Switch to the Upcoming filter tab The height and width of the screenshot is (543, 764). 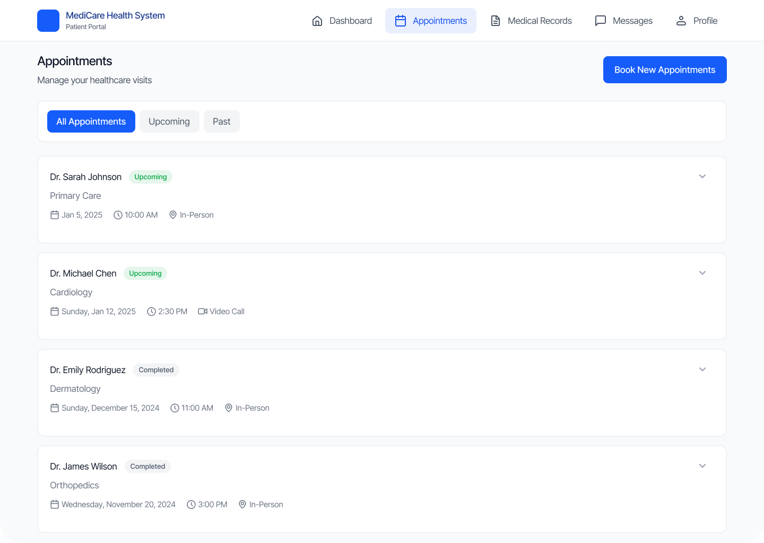(x=169, y=121)
